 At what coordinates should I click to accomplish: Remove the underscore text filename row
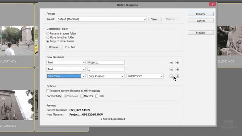pos(171,69)
